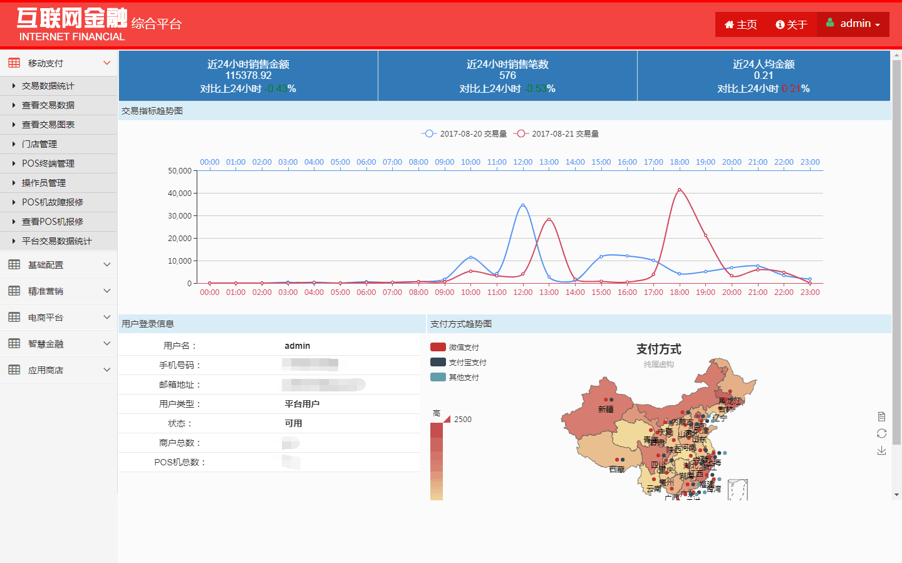
Task: Click the home icon in the header
Action: click(x=729, y=25)
